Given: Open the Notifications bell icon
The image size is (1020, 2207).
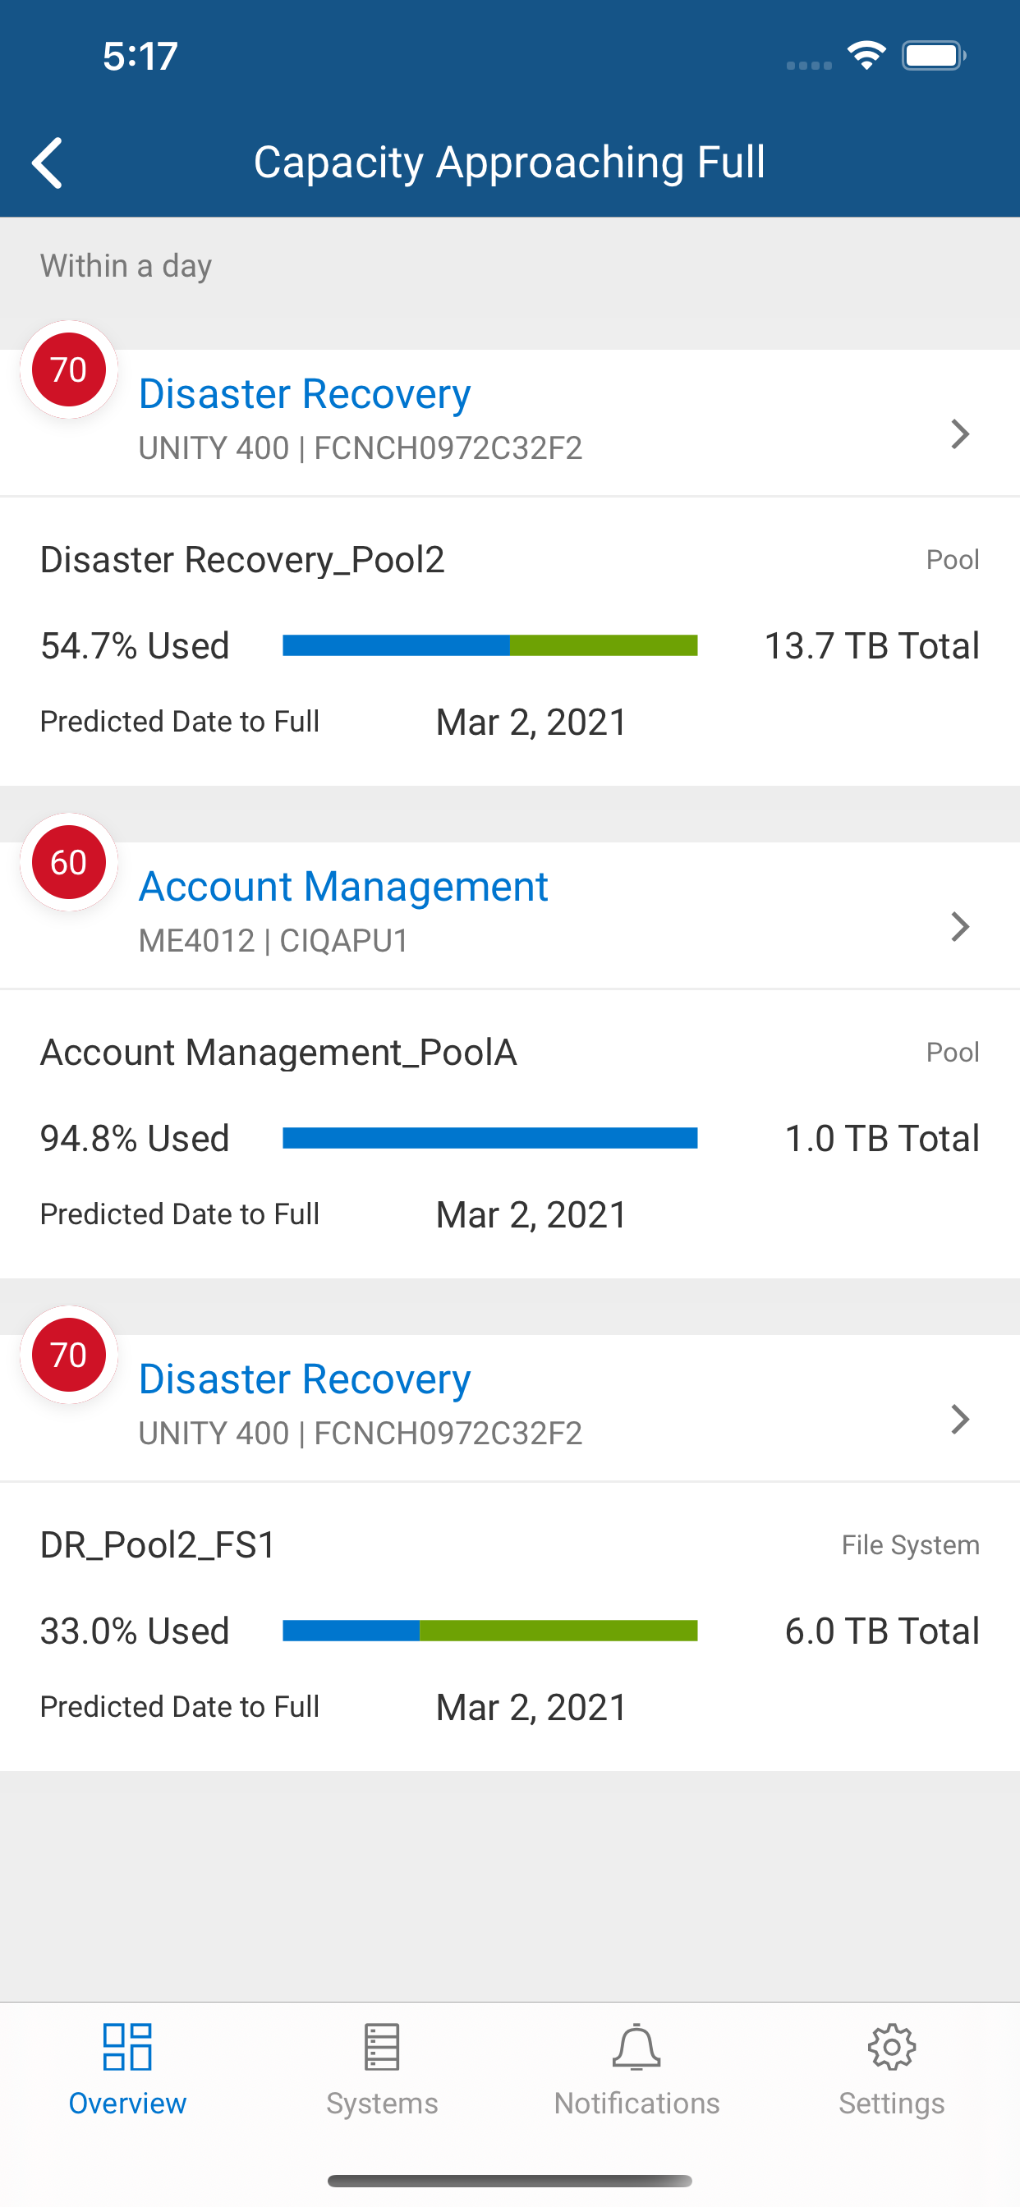Looking at the screenshot, I should (x=636, y=2047).
